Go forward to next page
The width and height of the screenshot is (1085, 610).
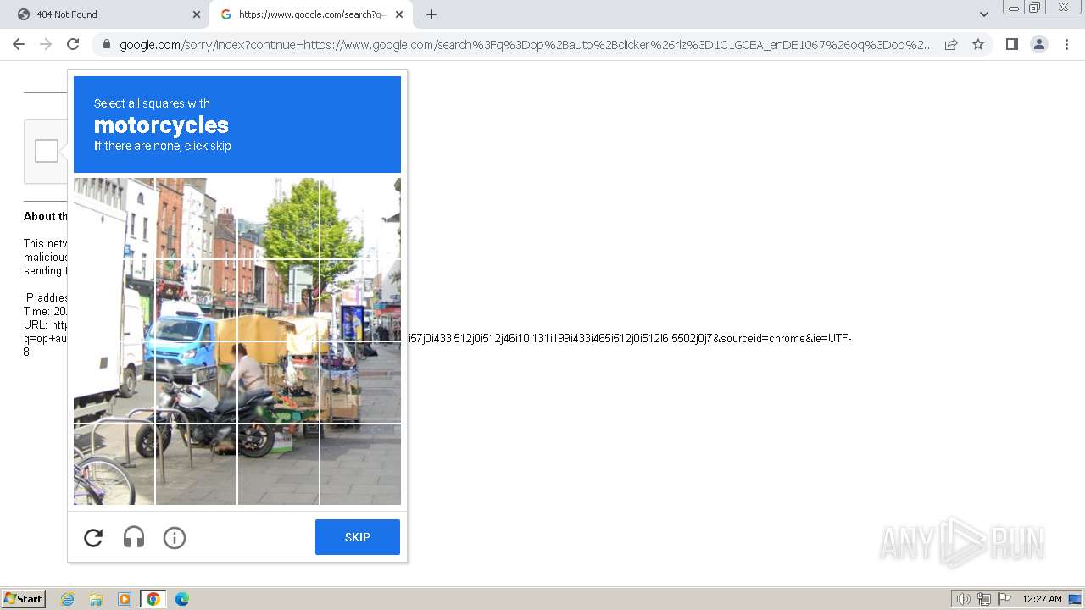(x=46, y=44)
